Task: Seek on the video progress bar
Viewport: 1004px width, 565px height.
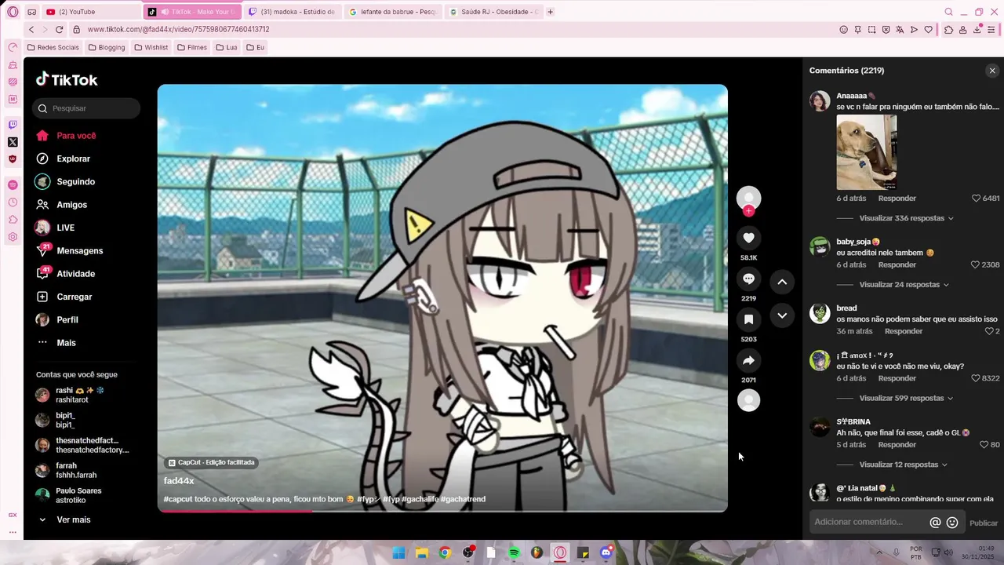Action: pos(442,511)
